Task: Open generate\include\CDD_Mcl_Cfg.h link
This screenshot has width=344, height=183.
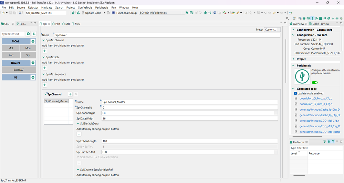Action: point(319,121)
